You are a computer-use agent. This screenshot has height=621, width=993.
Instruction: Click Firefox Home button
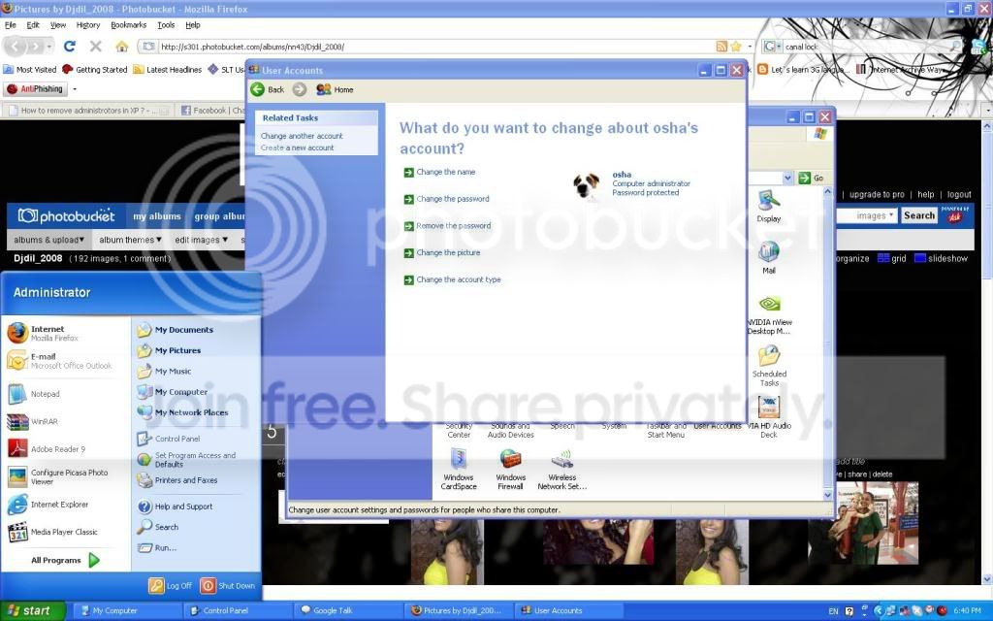(x=122, y=47)
